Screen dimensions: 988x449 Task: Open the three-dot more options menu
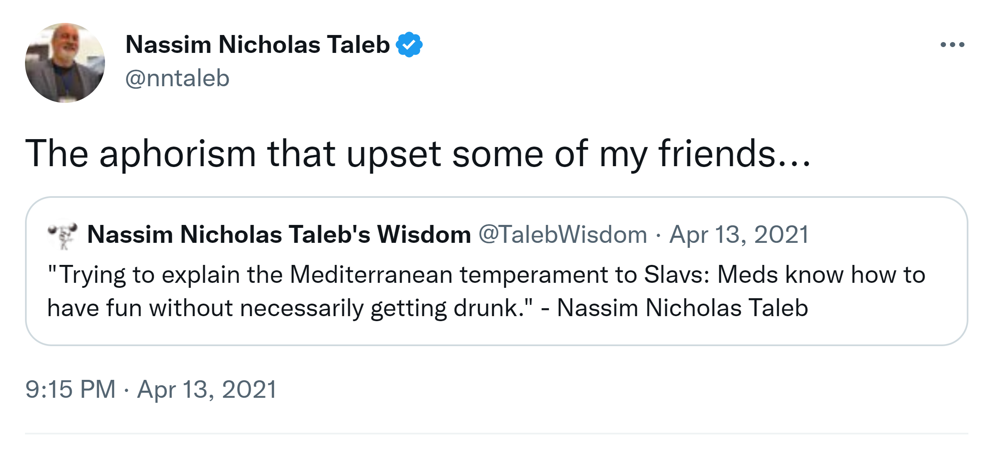[952, 45]
